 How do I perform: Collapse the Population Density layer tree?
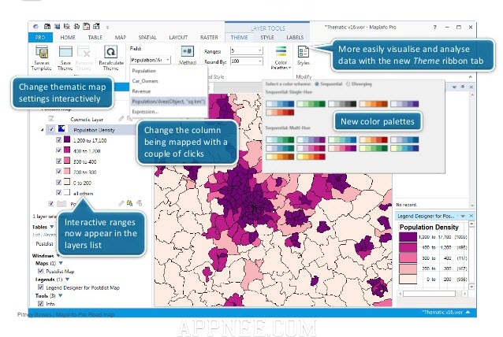[43, 130]
